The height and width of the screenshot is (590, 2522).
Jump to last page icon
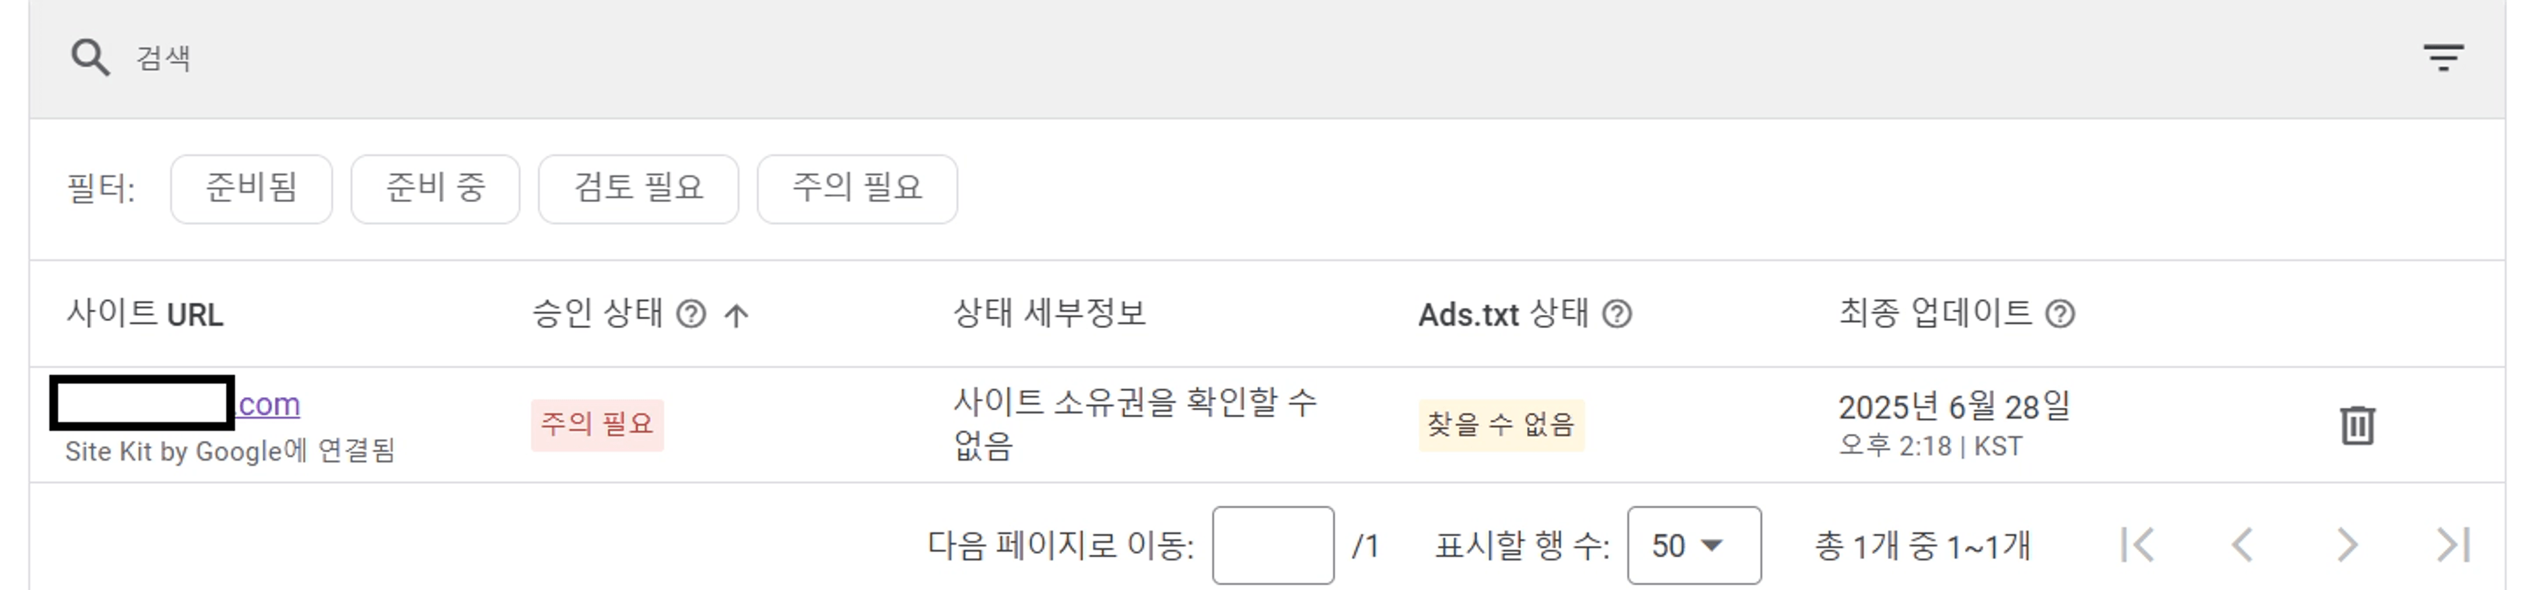coord(2452,545)
